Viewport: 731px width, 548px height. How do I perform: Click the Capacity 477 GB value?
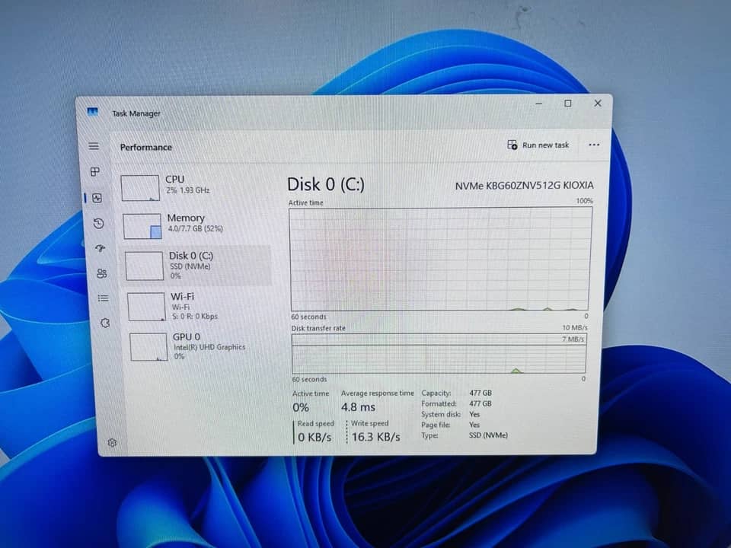tap(480, 393)
